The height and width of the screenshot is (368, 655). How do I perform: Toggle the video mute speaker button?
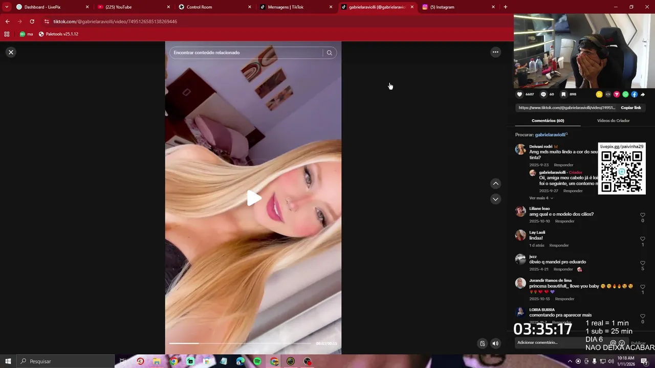pos(495,343)
